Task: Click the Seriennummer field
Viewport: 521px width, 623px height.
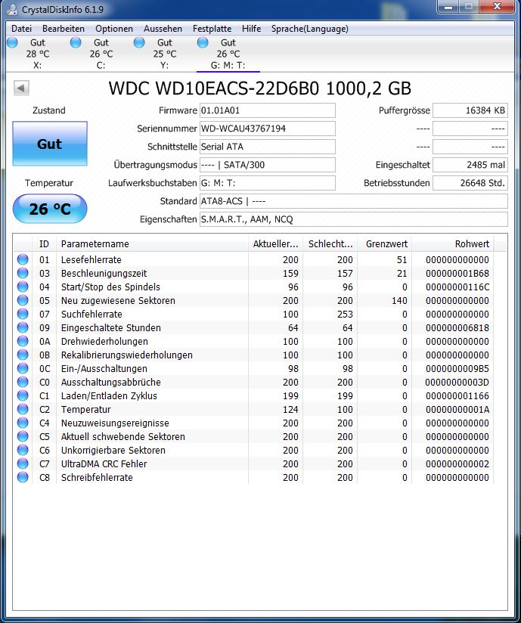Action: (x=268, y=129)
